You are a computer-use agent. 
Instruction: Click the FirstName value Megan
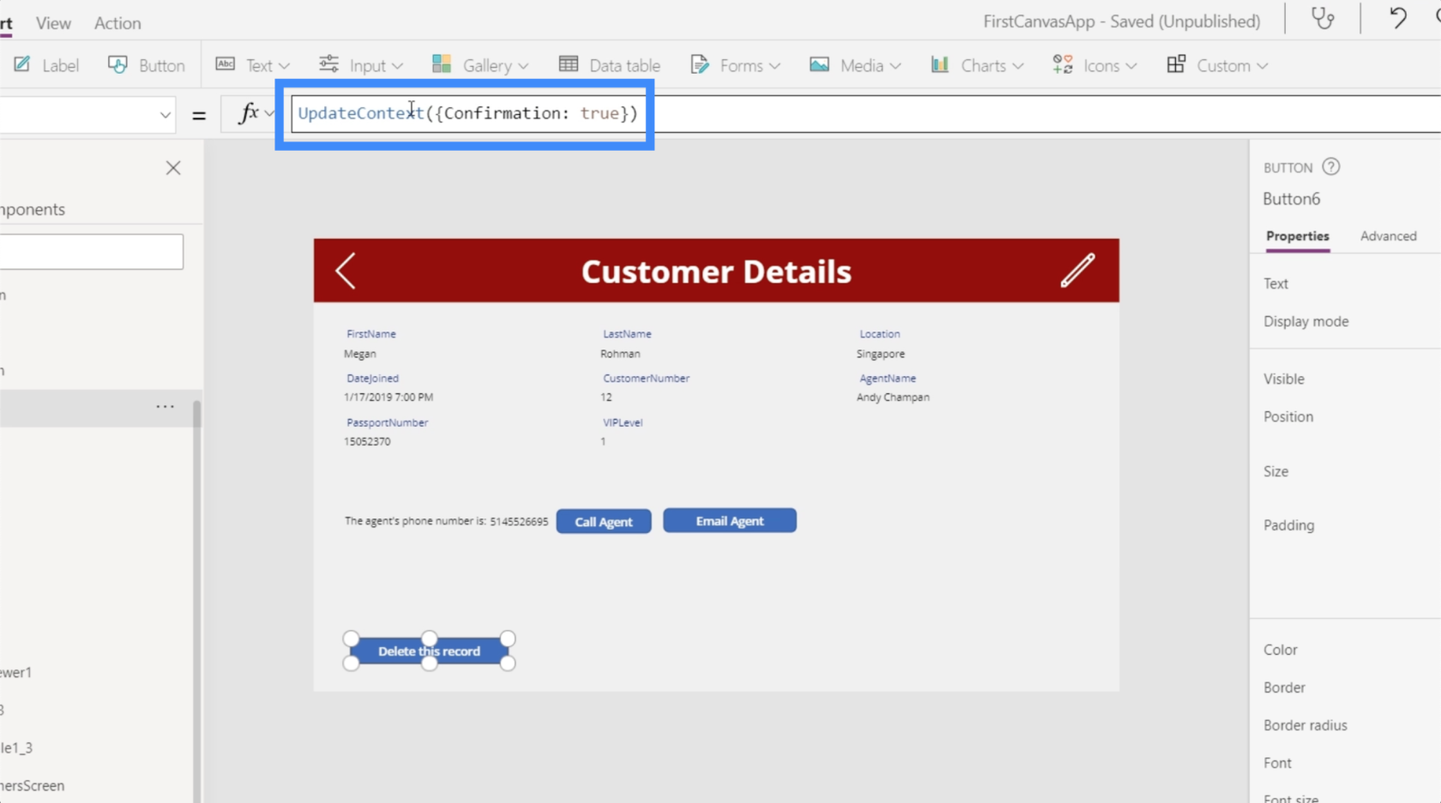point(360,354)
